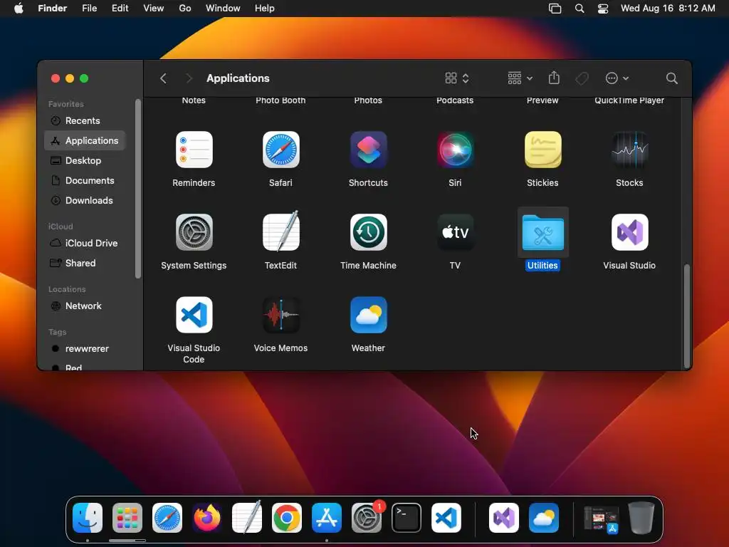Image resolution: width=729 pixels, height=547 pixels.
Task: Open Terminal from the Dock
Action: tap(407, 518)
